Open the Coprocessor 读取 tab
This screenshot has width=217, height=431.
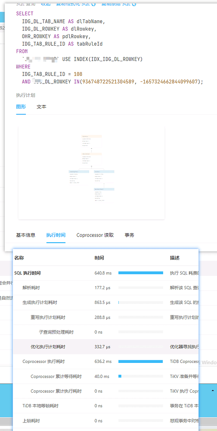95,235
